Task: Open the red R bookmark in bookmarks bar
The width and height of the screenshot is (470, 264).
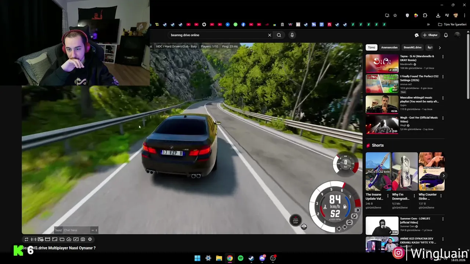Action: (x=329, y=25)
